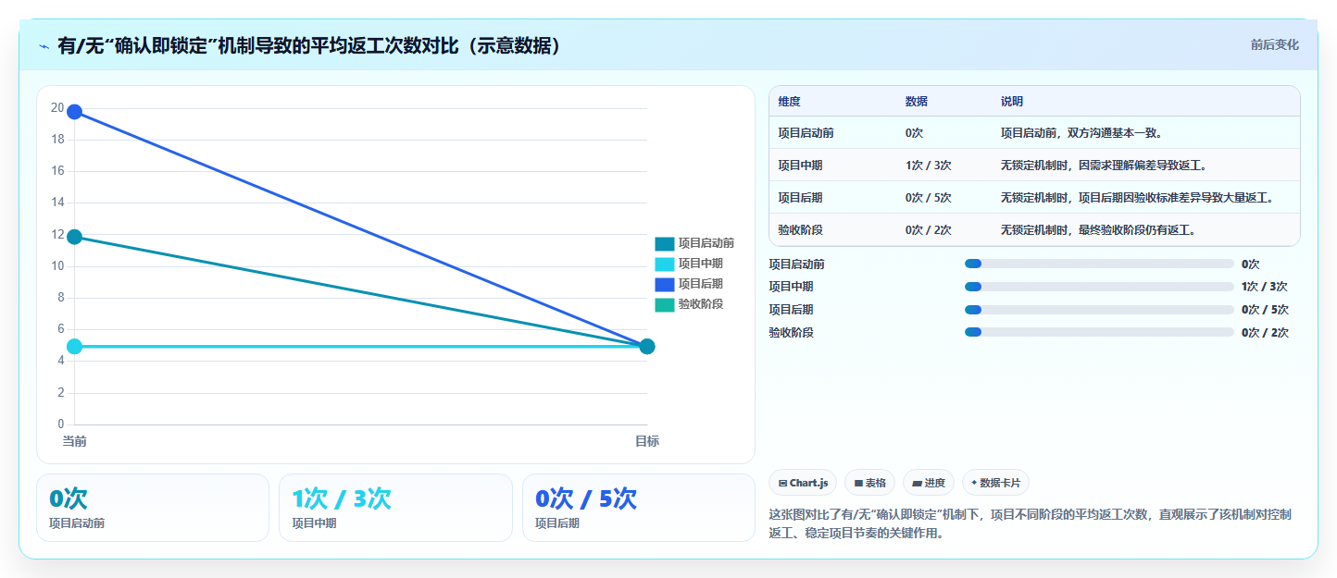Select the data point at 目标
The height and width of the screenshot is (578, 1337).
coord(647,347)
